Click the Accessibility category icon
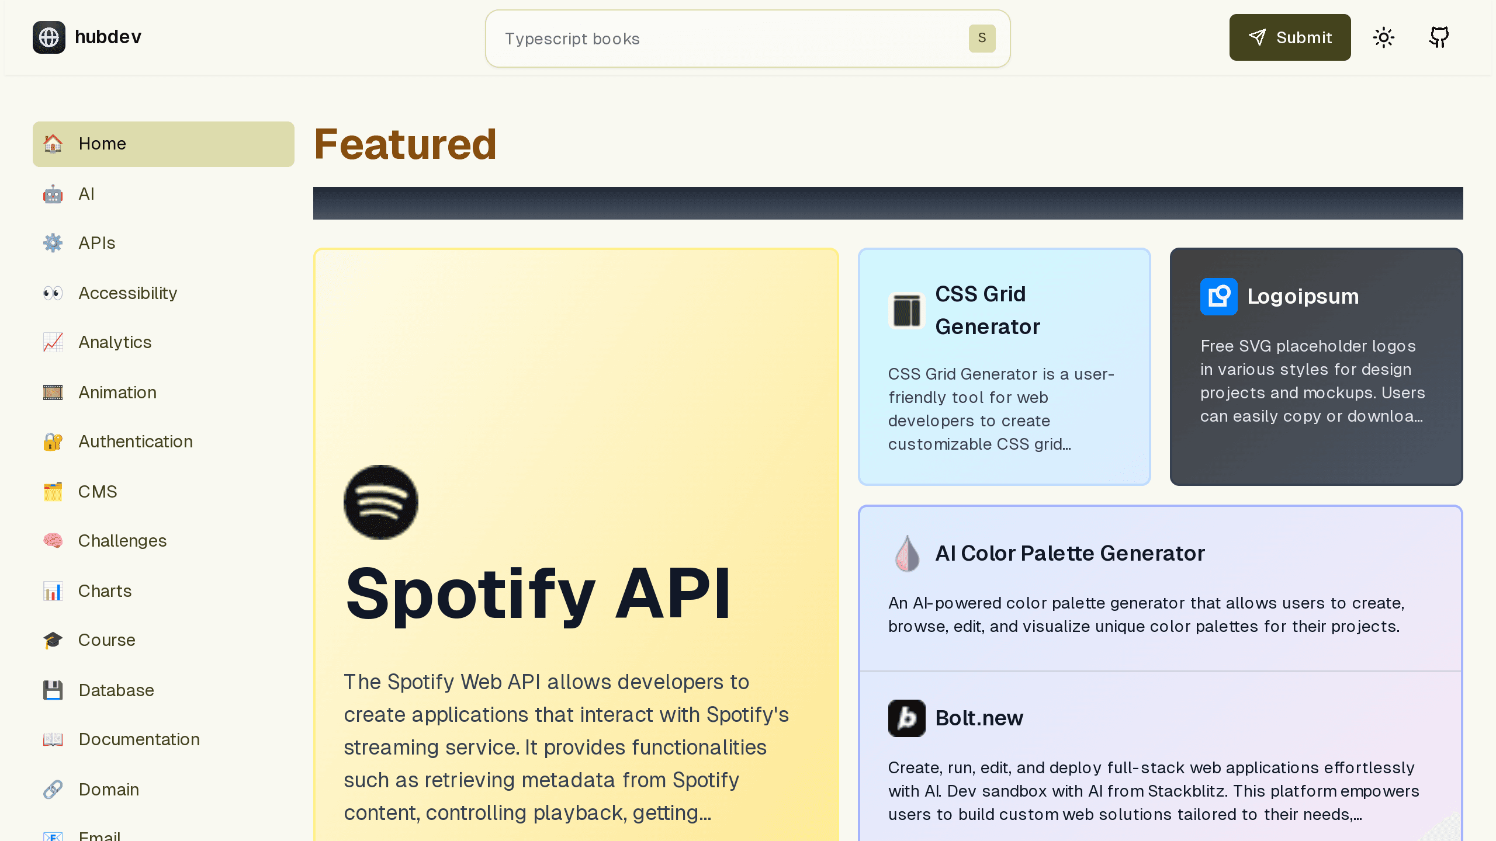 pyautogui.click(x=51, y=293)
